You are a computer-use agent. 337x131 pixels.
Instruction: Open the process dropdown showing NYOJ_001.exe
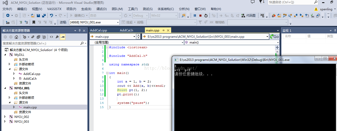[x=94, y=22]
